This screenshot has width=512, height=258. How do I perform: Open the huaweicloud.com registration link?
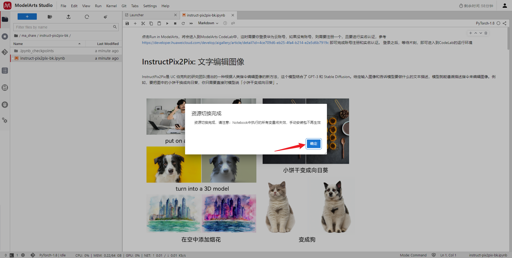(x=234, y=43)
